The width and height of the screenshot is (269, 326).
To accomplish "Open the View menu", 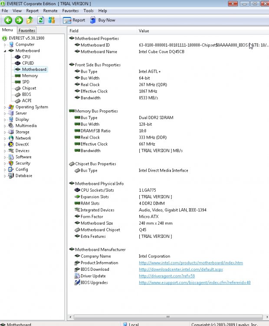I will tap(17, 10).
